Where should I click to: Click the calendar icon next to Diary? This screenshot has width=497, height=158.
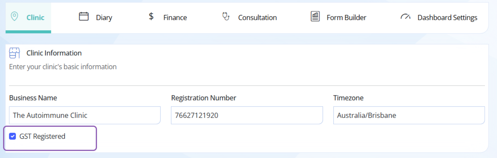(84, 16)
